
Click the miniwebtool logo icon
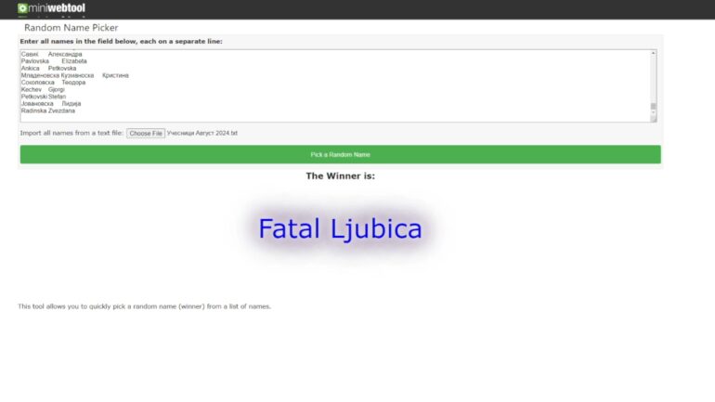(22, 8)
